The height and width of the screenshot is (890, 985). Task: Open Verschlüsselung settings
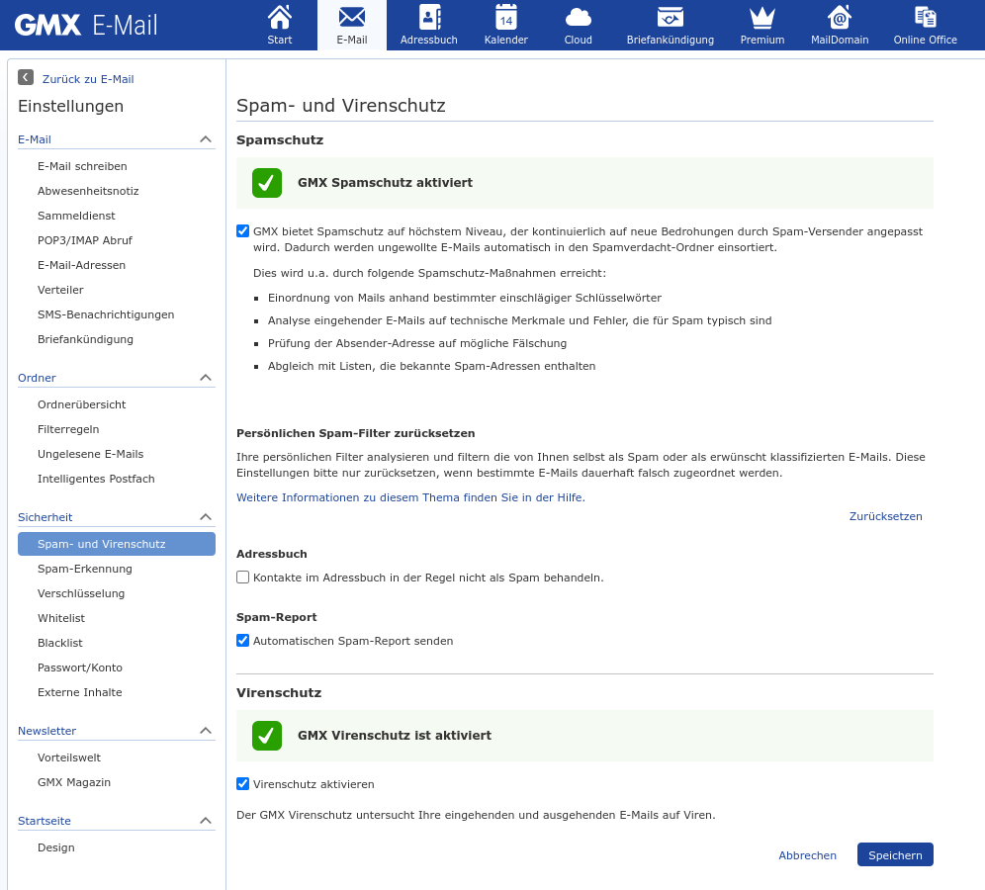coord(81,593)
